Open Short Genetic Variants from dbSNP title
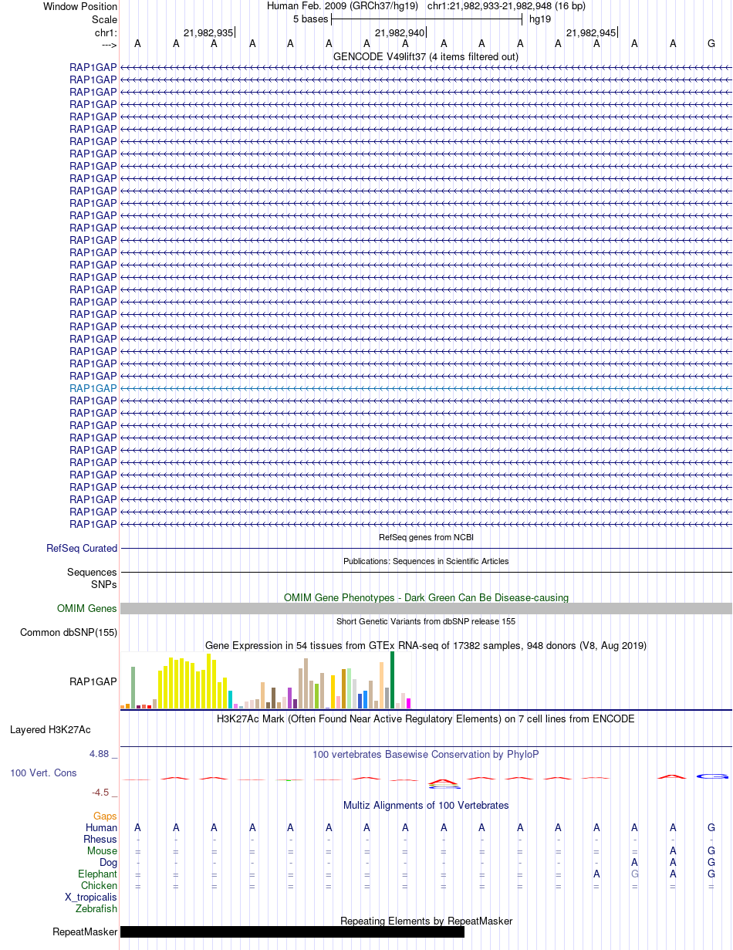The width and height of the screenshot is (733, 950). (x=426, y=621)
